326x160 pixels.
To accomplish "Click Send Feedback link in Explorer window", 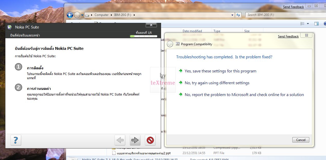I will (293, 7).
